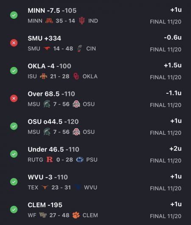Click the Wake Forest WF logo
The image size is (191, 225).
tap(43, 215)
